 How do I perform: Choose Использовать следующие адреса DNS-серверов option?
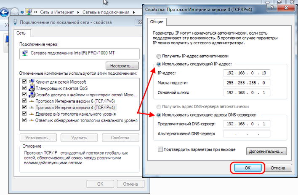pyautogui.click(x=158, y=115)
